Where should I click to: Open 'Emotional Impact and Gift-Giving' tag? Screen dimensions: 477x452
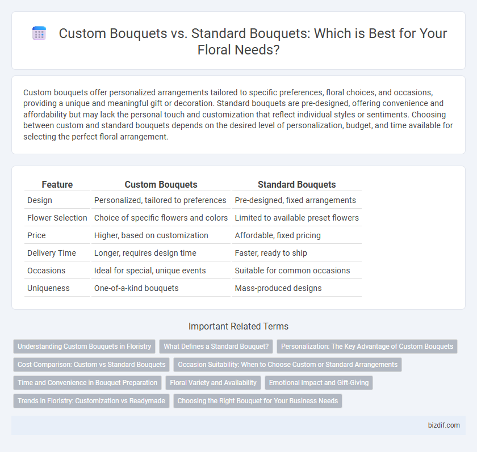point(319,383)
